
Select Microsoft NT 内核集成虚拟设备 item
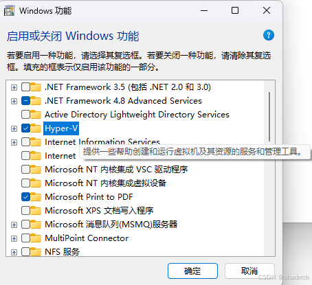(105, 183)
